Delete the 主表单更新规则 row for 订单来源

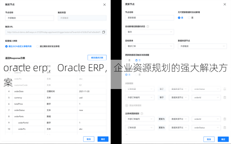[225, 128]
